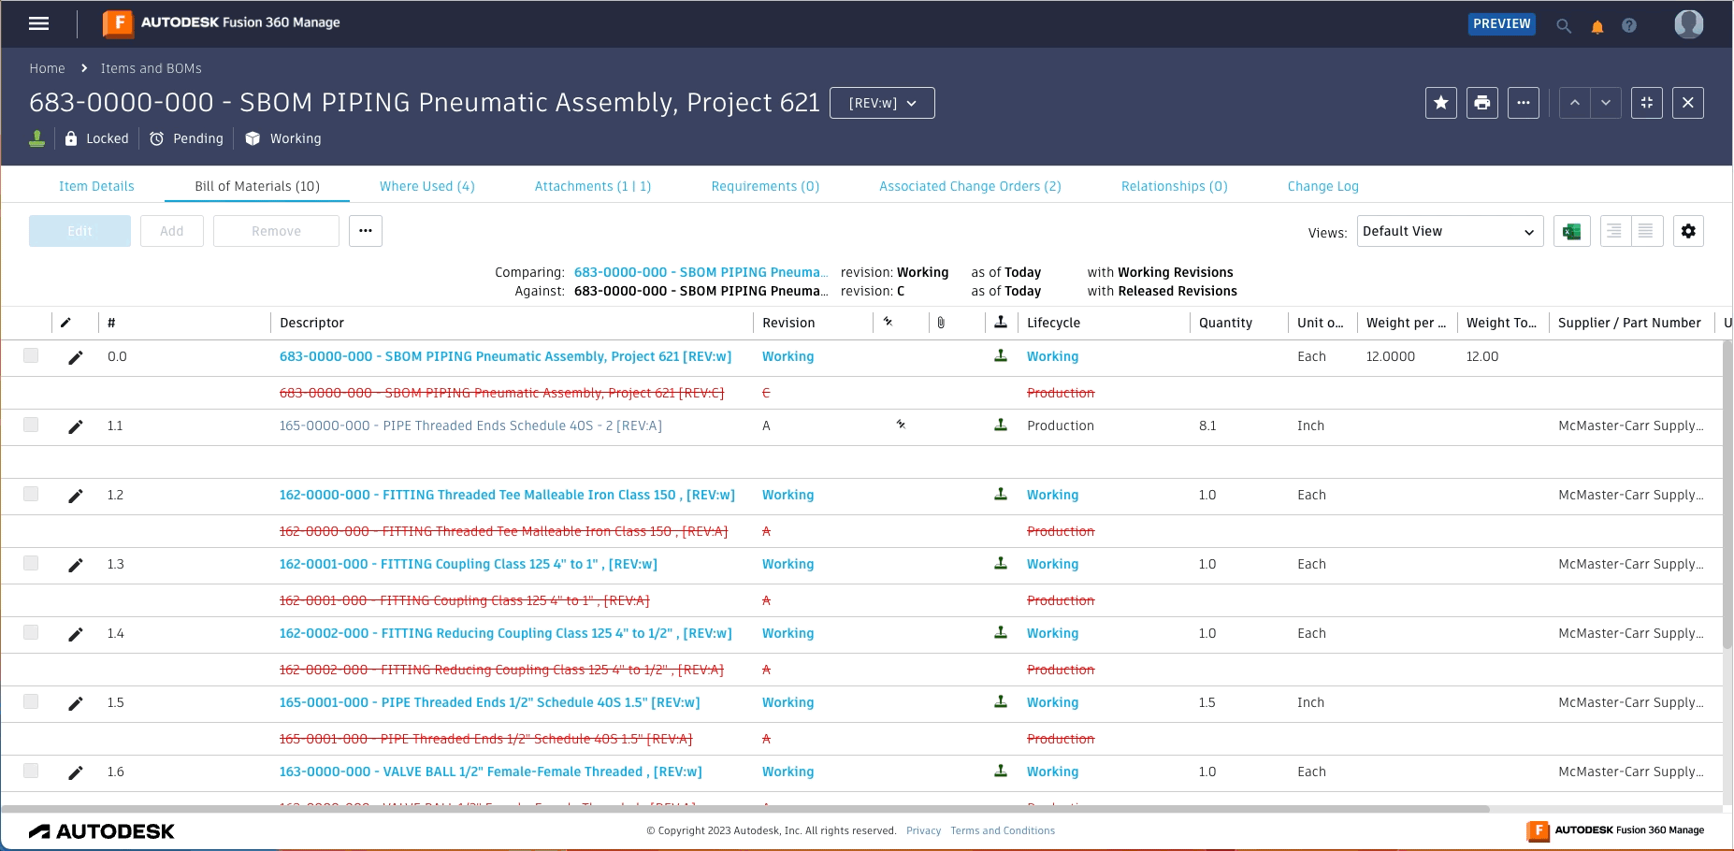Collapse the item view with the shrink icon
Screen dimensions: 1734x851
1647,103
